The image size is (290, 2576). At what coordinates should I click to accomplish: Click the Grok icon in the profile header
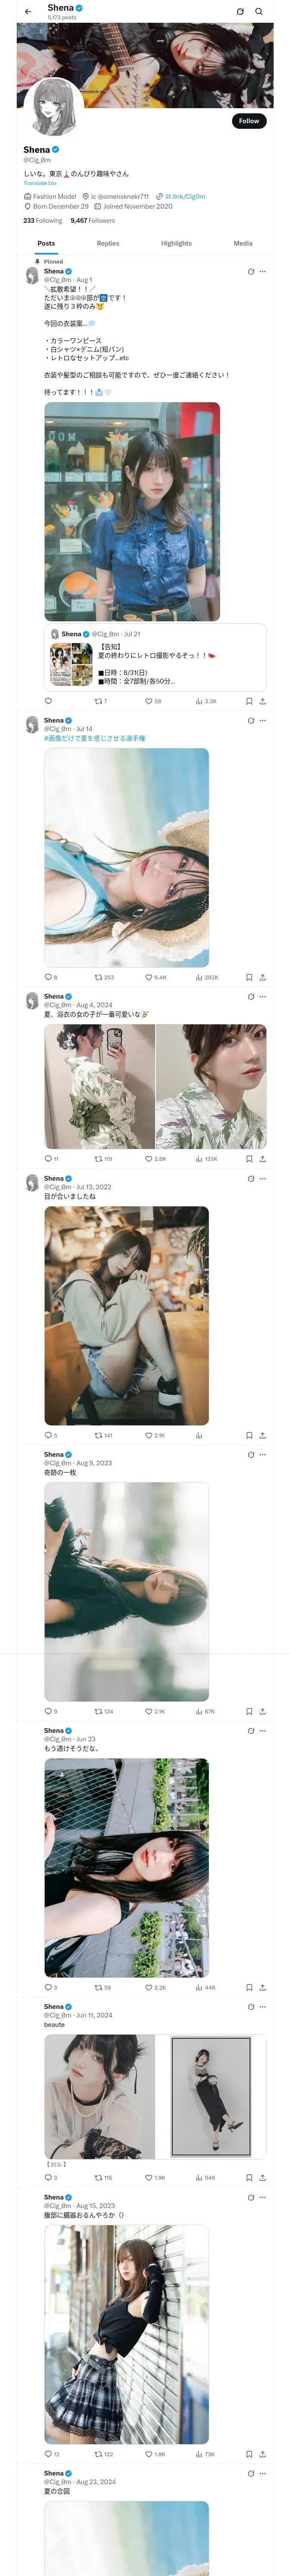240,12
